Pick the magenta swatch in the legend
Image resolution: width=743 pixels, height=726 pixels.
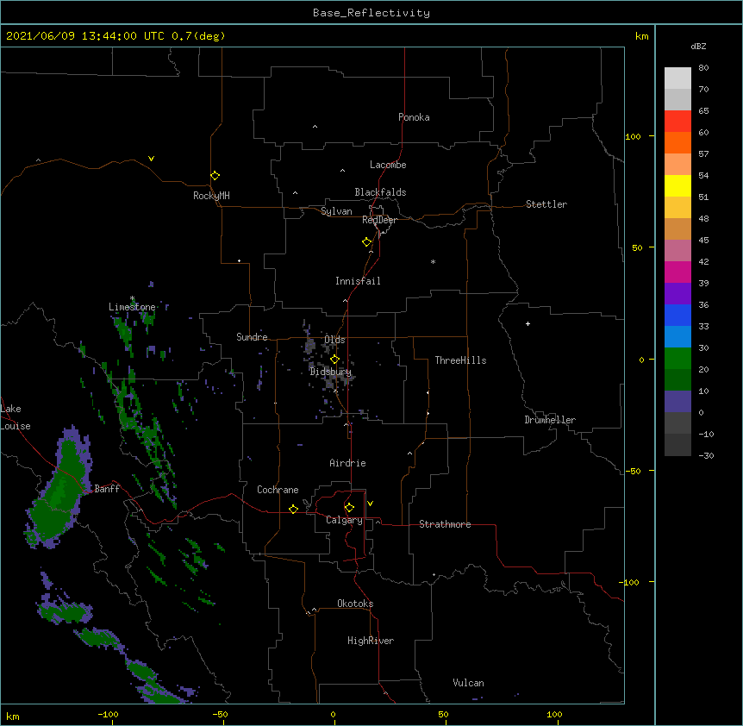pyautogui.click(x=677, y=272)
